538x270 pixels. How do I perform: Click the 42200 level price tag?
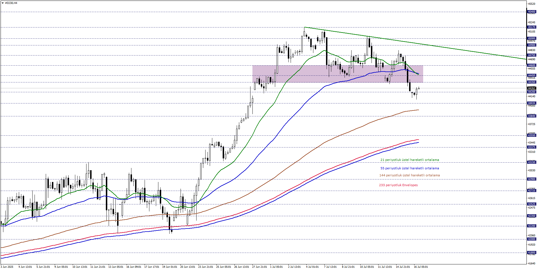(x=531, y=226)
